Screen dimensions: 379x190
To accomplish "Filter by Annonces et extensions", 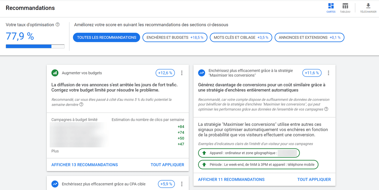I will pos(309,38).
